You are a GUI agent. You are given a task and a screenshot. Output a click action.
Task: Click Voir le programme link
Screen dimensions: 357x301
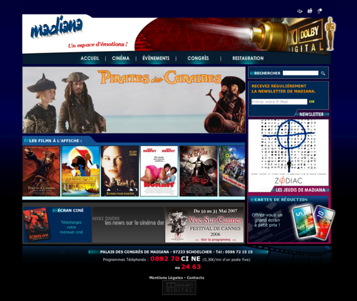pos(216,240)
